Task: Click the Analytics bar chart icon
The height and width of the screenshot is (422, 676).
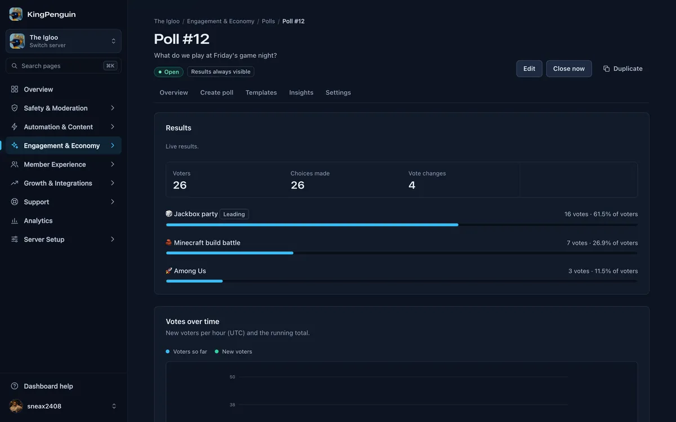Action: click(15, 221)
